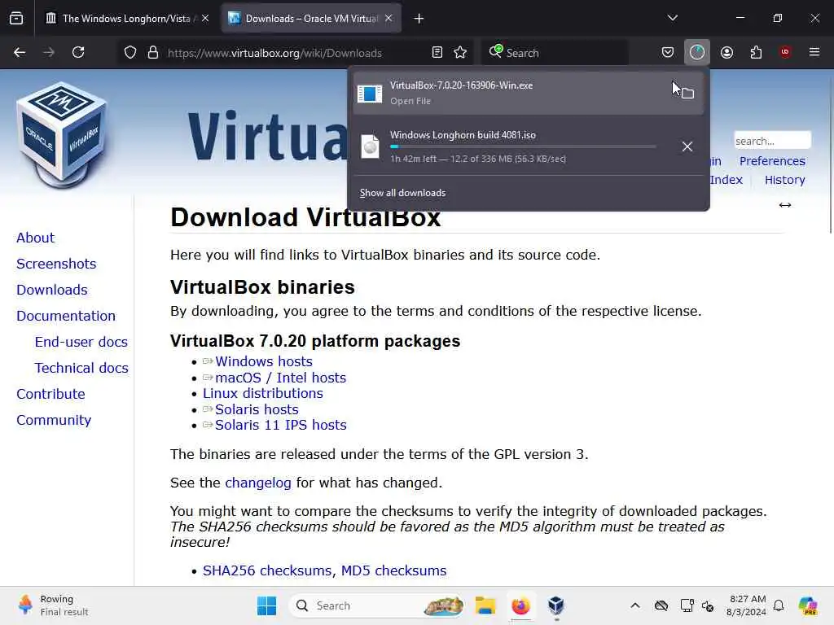Open File Explorer from taskbar
Viewport: 834px width, 625px height.
pyautogui.click(x=485, y=605)
